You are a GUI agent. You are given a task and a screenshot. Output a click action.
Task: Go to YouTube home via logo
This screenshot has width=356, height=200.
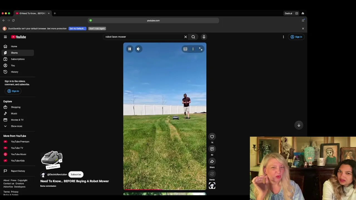click(19, 37)
